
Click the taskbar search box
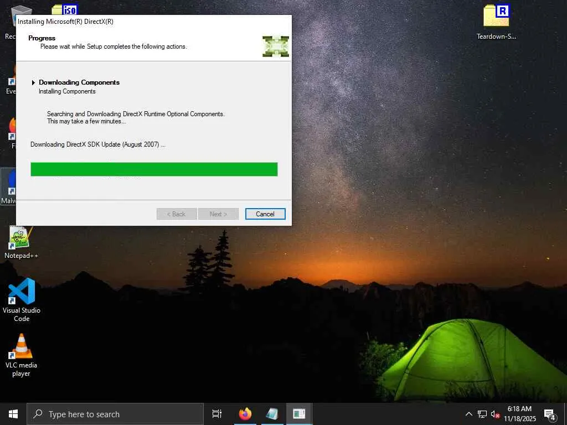tap(115, 414)
